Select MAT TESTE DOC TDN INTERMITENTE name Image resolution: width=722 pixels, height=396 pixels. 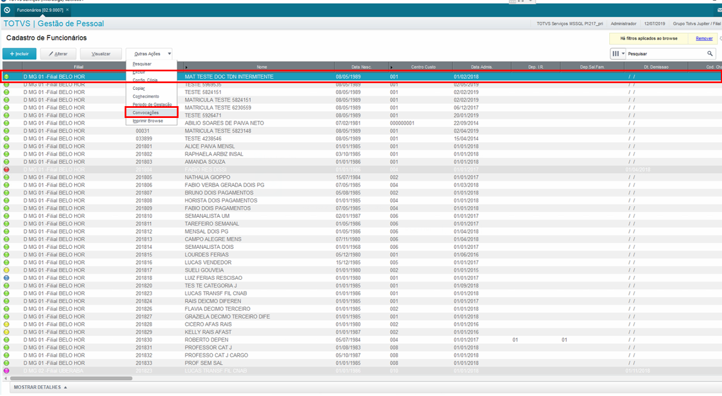pyautogui.click(x=229, y=76)
